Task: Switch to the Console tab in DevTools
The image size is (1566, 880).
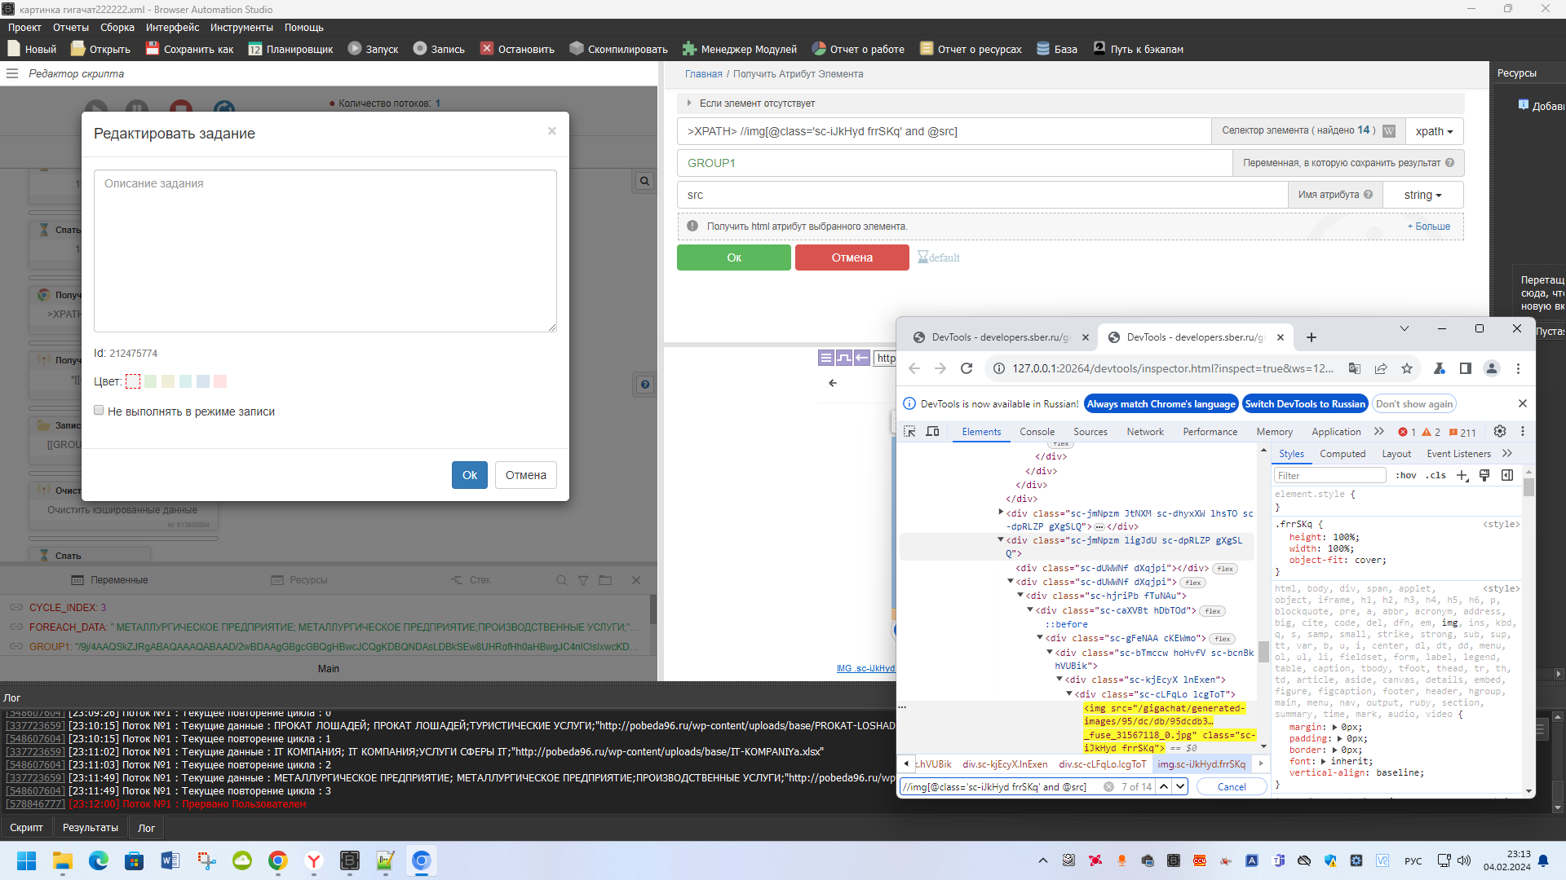Action: pos(1037,432)
